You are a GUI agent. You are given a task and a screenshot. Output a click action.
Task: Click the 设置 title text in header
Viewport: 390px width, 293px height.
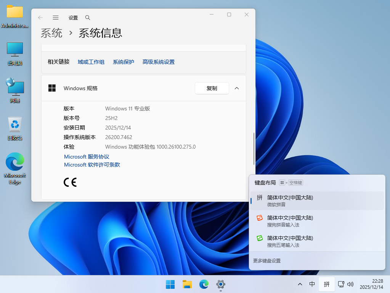(x=73, y=18)
